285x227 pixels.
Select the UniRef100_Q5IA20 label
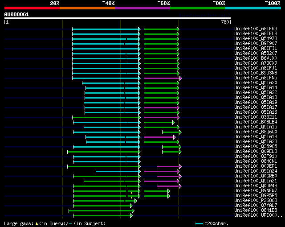pos(256,83)
